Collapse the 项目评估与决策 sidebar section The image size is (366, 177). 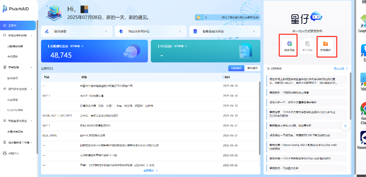(31, 89)
